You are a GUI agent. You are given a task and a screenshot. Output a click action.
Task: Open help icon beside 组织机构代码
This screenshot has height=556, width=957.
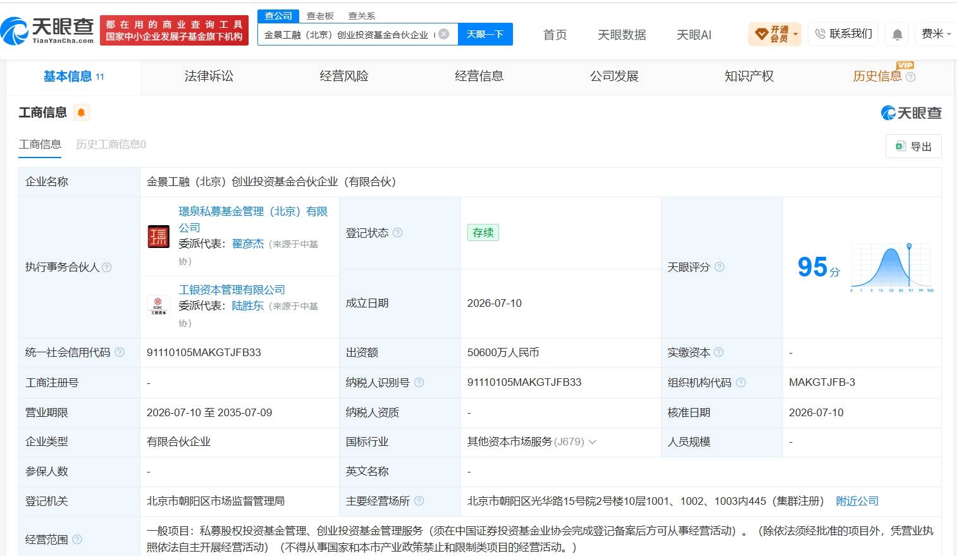[x=741, y=383]
